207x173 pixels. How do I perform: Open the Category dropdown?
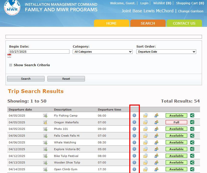pyautogui.click(x=102, y=52)
